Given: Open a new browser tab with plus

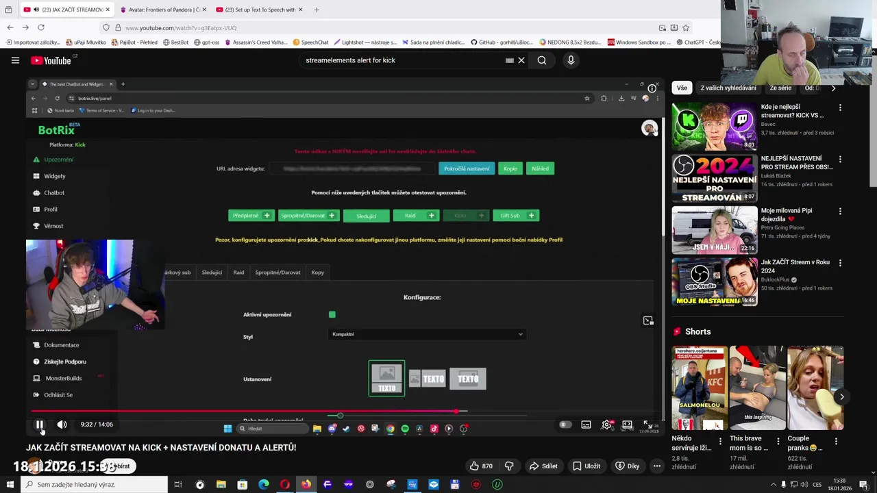Looking at the screenshot, I should 317,10.
